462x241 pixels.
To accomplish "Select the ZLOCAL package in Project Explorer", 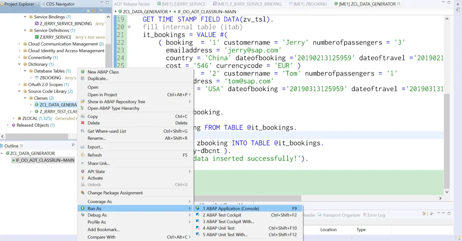I will 29,119.
